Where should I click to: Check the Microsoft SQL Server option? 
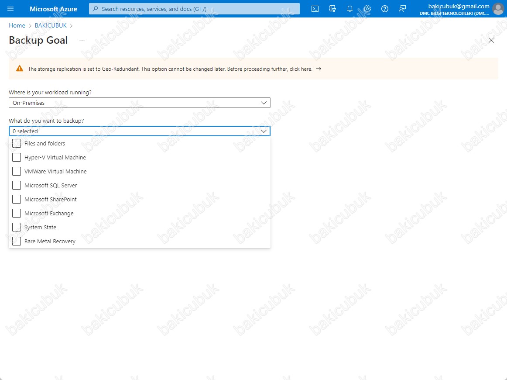17,185
